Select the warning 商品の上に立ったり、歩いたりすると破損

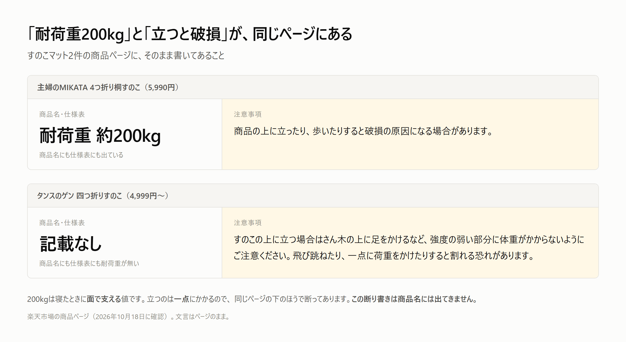point(363,131)
